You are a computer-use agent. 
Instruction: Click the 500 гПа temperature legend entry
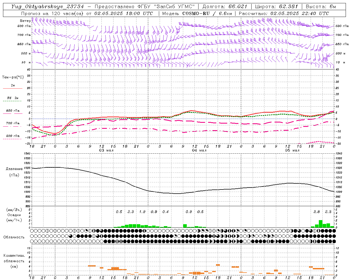click(13, 136)
